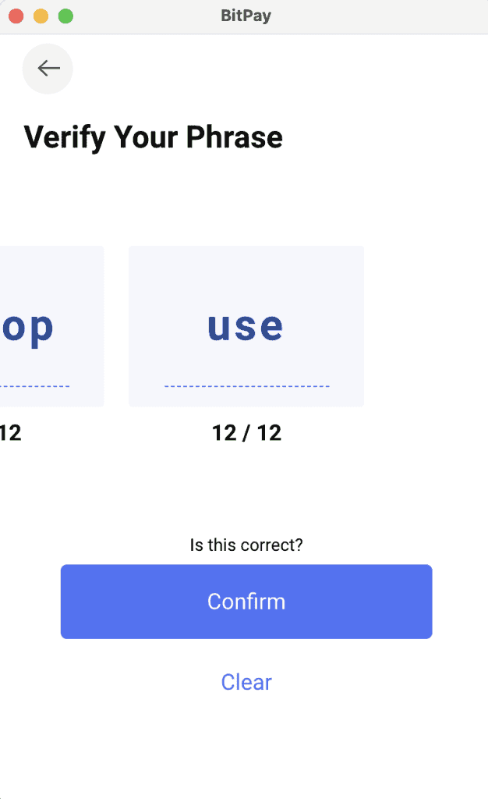
Task: Click the empty space above "use" inside its card
Action: pyautogui.click(x=246, y=273)
